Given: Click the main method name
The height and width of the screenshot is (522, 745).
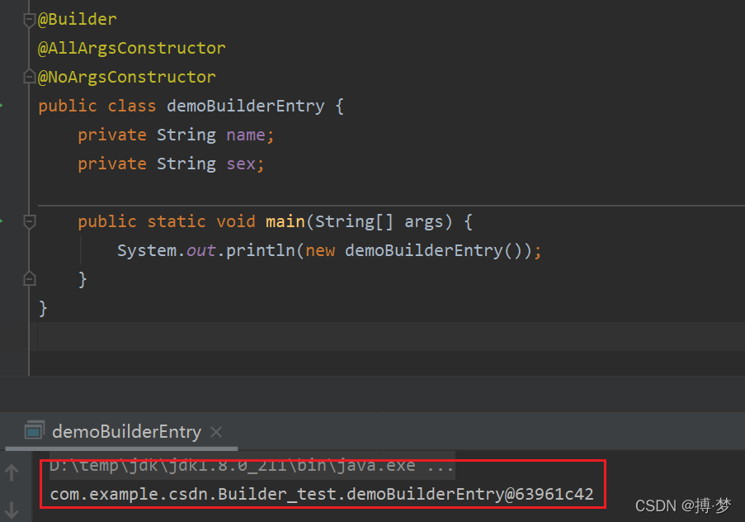Looking at the screenshot, I should [x=285, y=221].
